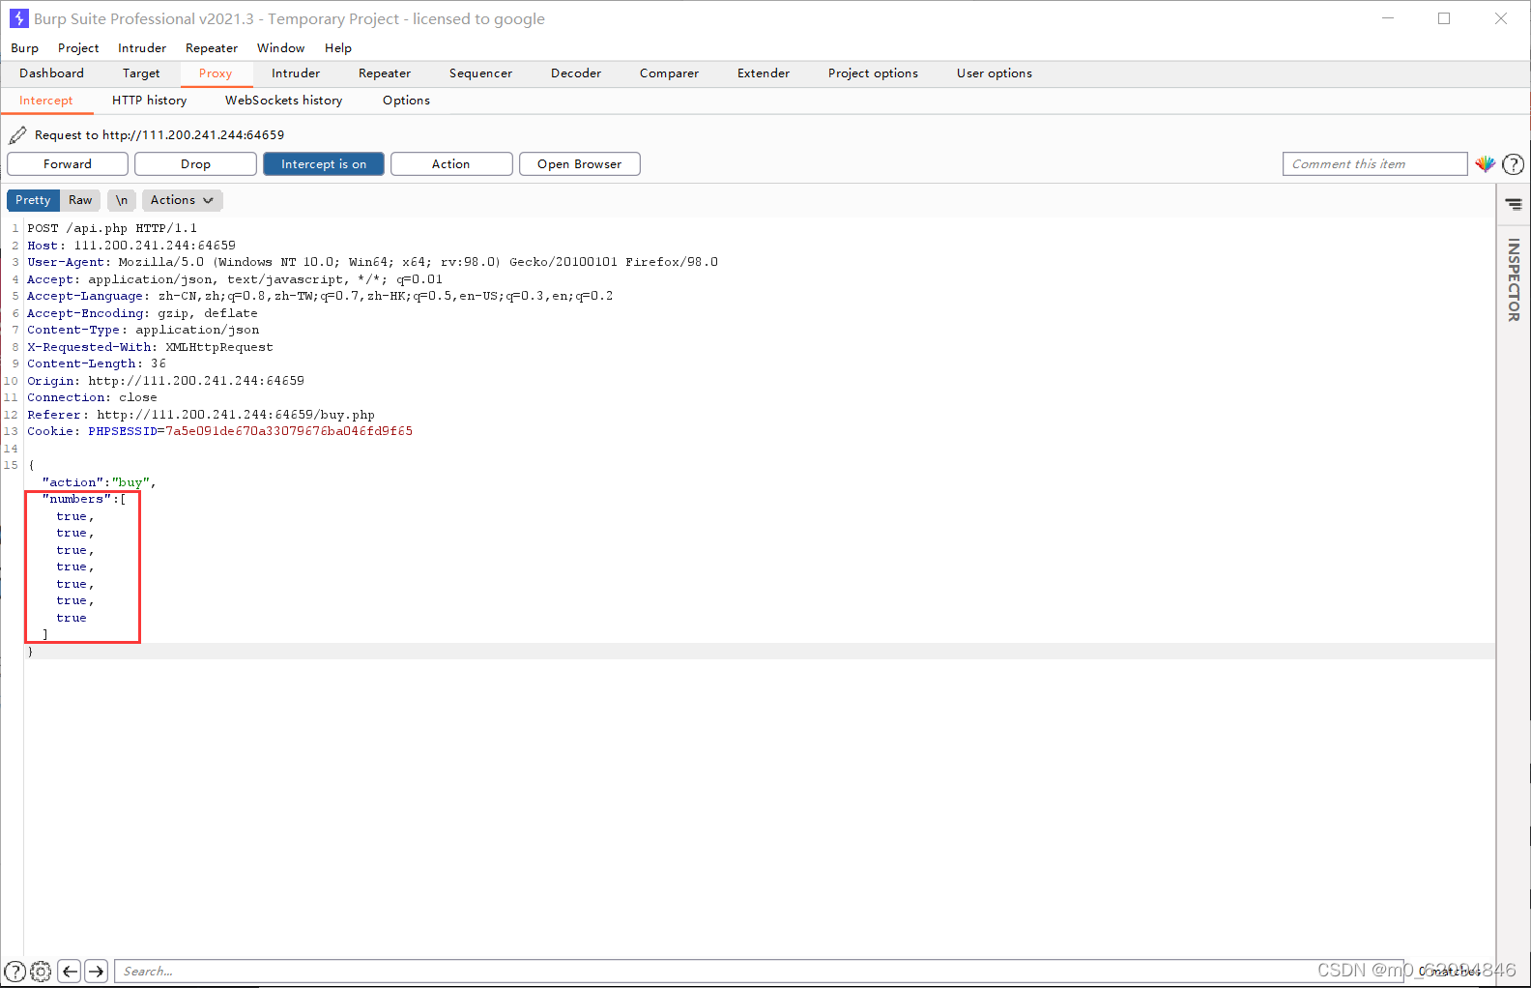
Task: Click the Content-Length header value 36
Action: coord(159,363)
